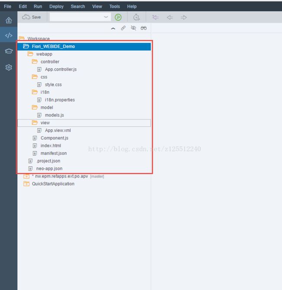This screenshot has height=290, width=282.
Task: Collapse the css folder
Action: pos(35,77)
